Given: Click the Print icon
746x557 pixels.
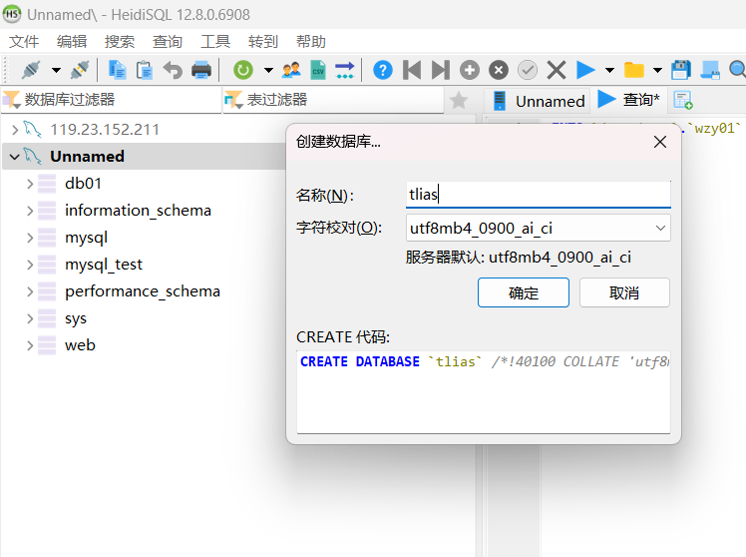Looking at the screenshot, I should click(201, 70).
